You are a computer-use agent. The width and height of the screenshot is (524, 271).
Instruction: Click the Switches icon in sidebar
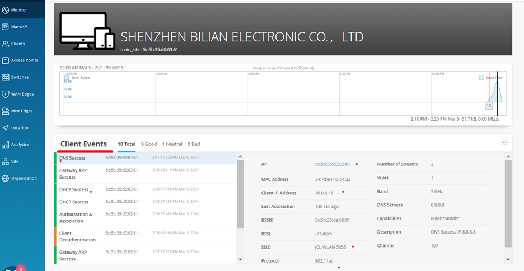tap(6, 77)
